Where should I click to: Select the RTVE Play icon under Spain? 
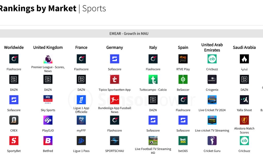point(183,59)
